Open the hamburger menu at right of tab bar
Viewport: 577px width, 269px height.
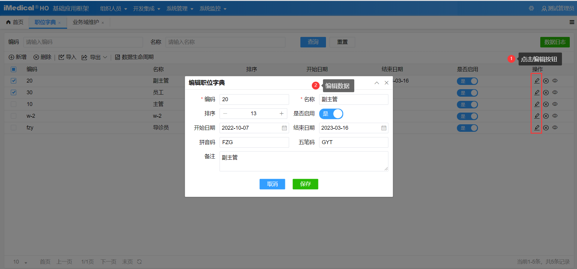click(x=572, y=22)
